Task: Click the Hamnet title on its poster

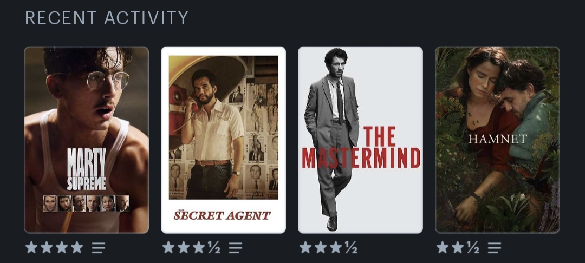Action: [497, 139]
